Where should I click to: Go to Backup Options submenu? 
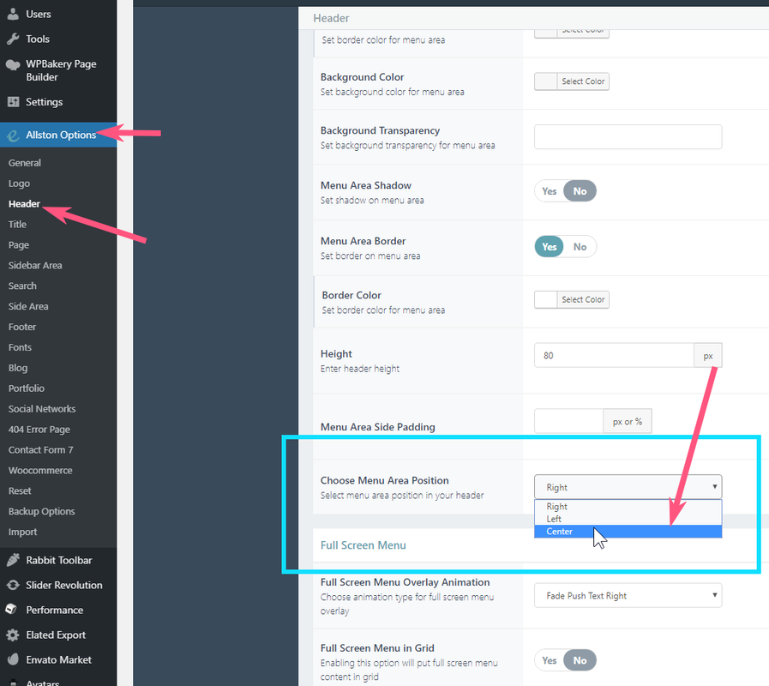(41, 511)
